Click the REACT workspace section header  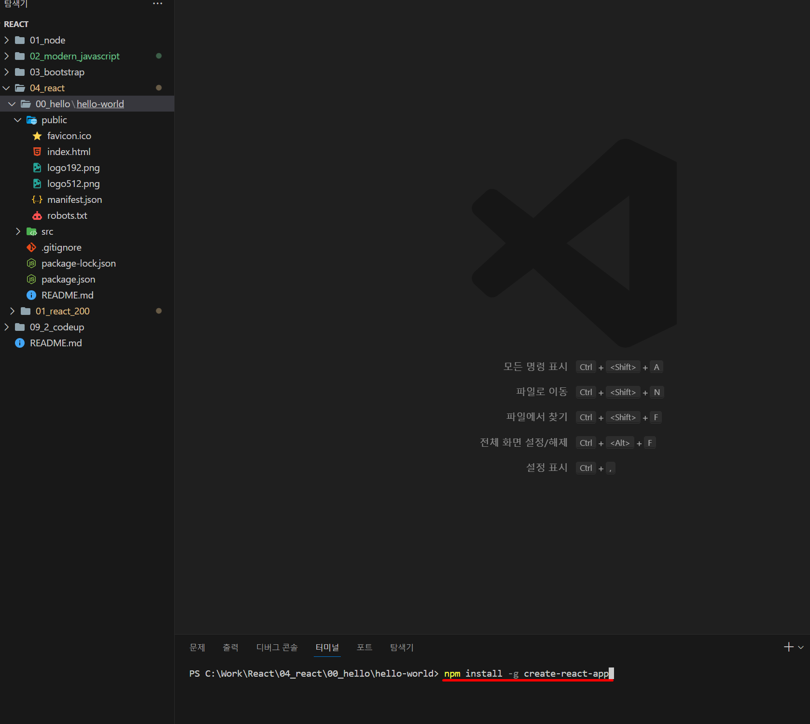pos(16,24)
